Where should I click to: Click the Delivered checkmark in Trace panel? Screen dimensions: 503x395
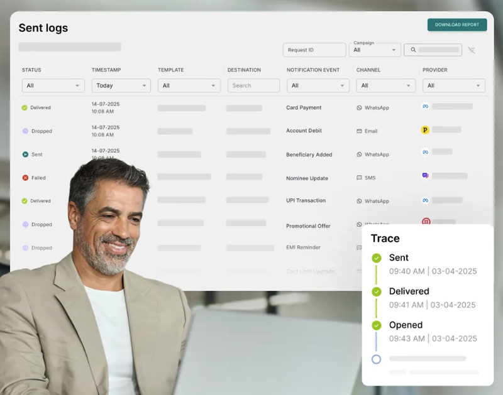(377, 292)
